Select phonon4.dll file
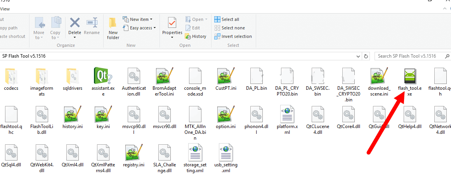 pyautogui.click(x=257, y=120)
